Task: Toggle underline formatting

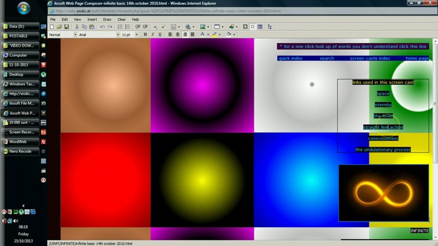Action: [160, 35]
